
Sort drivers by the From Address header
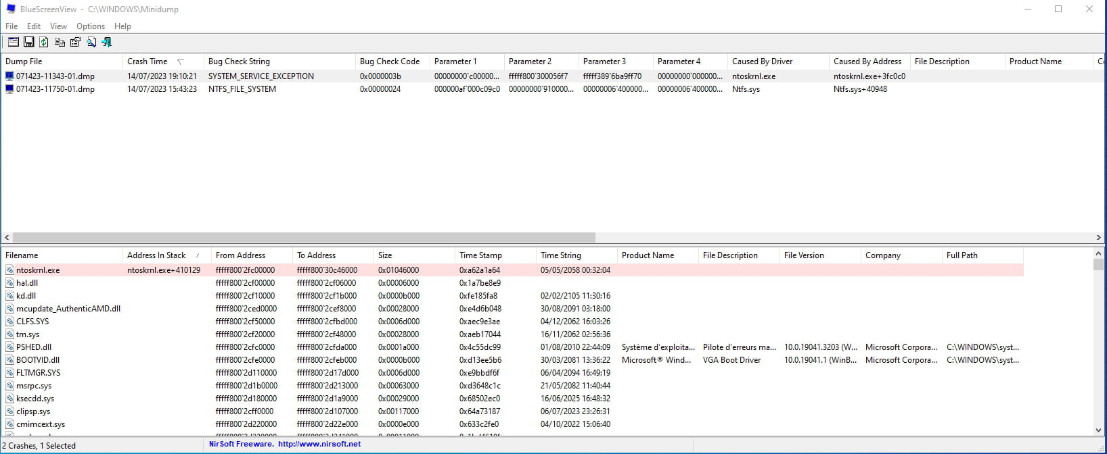coord(252,255)
